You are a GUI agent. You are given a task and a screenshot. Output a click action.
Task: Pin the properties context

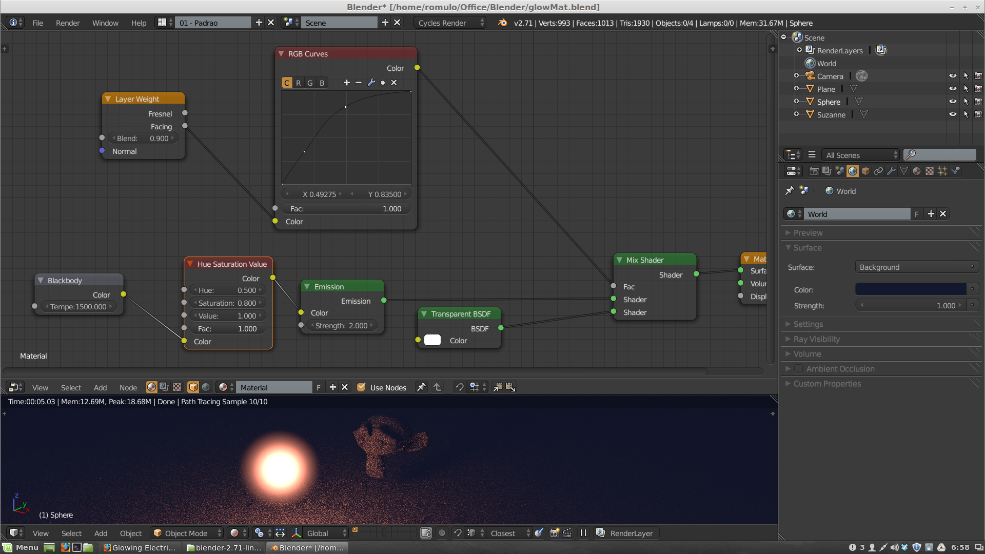[790, 191]
